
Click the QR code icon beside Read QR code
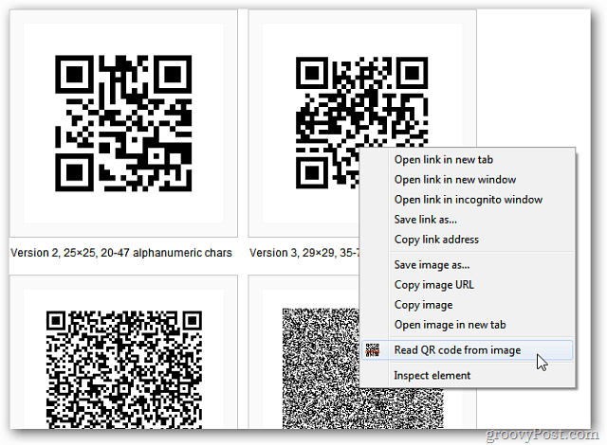(373, 350)
